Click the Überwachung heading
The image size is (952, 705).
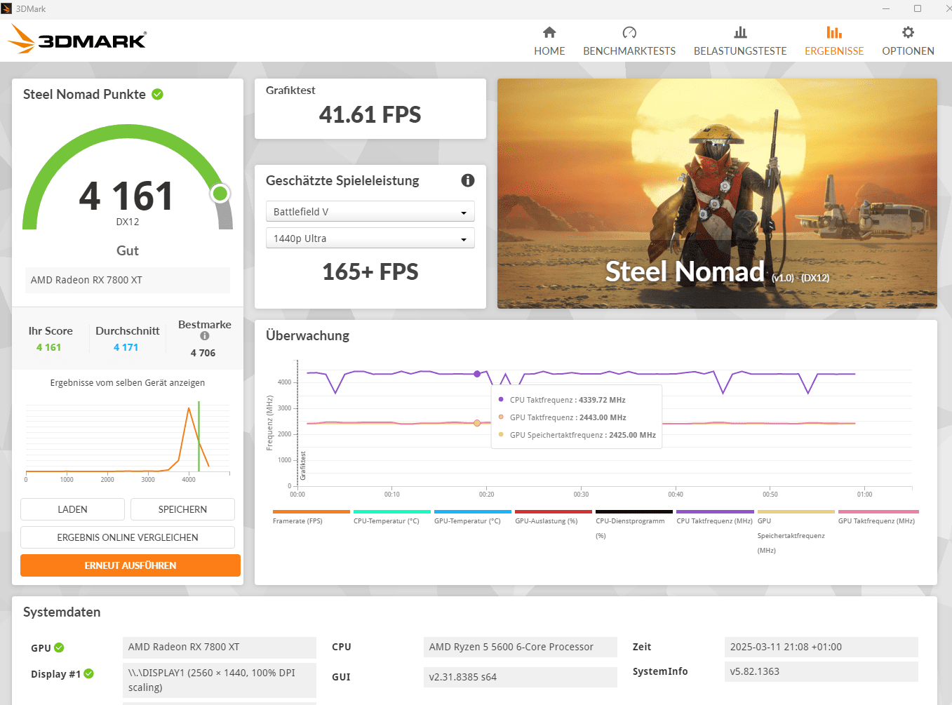click(x=307, y=335)
